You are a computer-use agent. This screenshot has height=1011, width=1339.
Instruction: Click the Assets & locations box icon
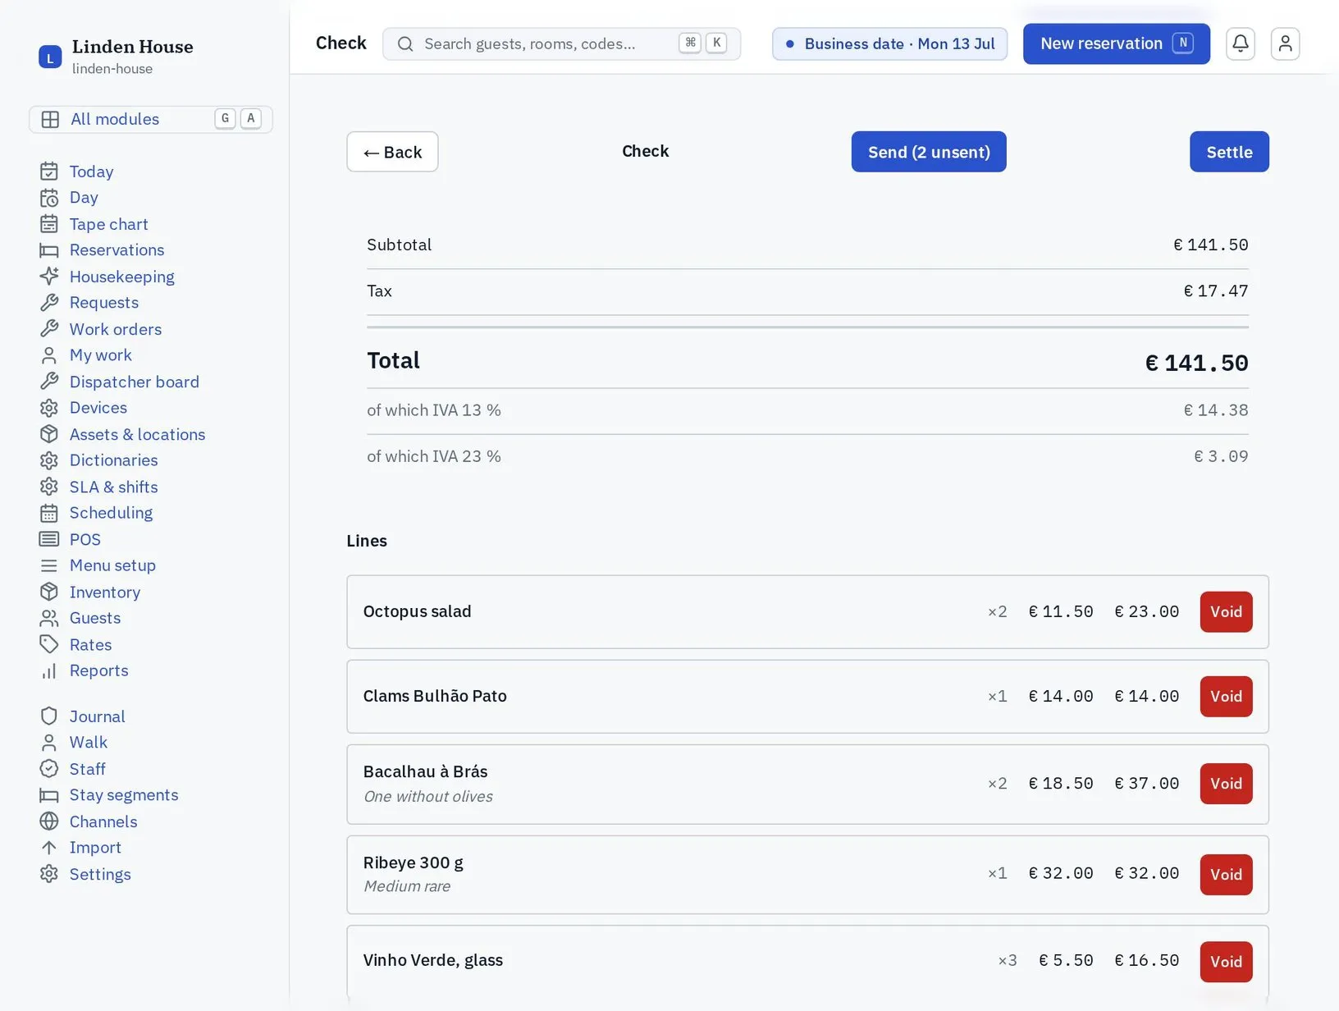pyautogui.click(x=49, y=434)
